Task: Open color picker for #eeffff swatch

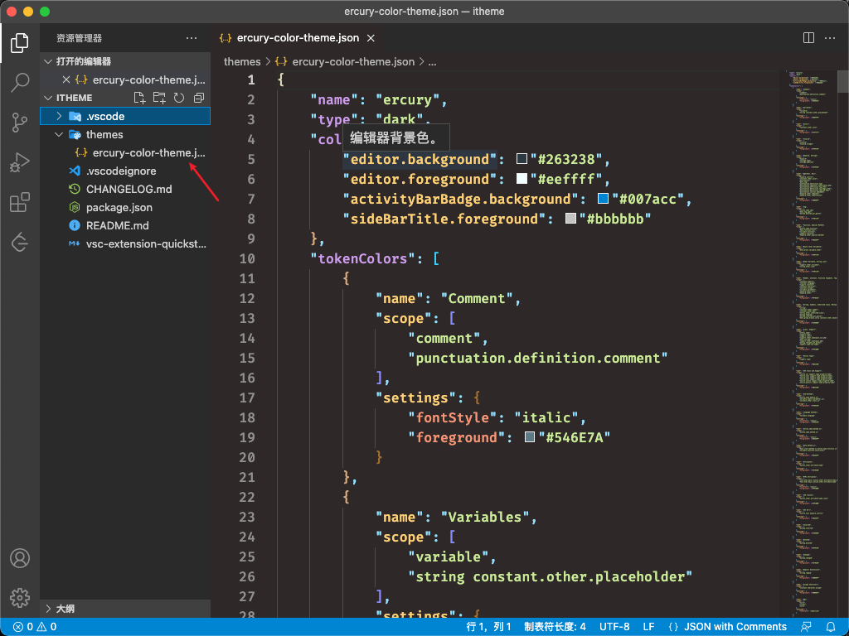Action: pos(522,179)
